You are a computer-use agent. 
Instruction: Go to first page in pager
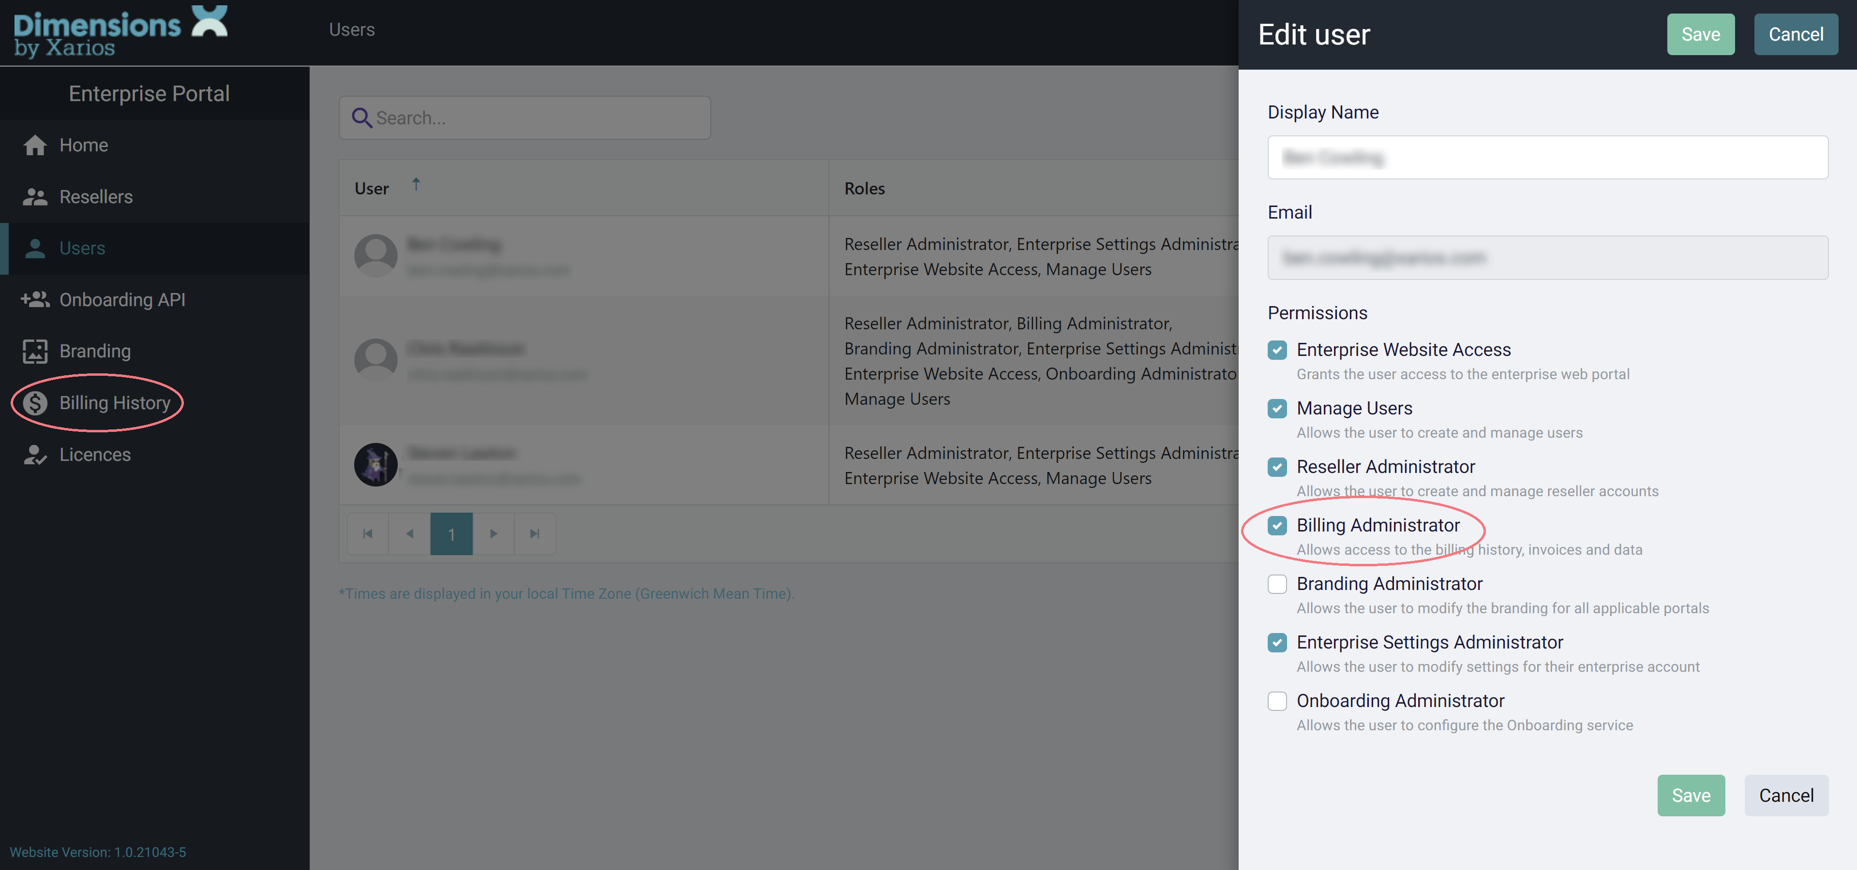pyautogui.click(x=368, y=533)
